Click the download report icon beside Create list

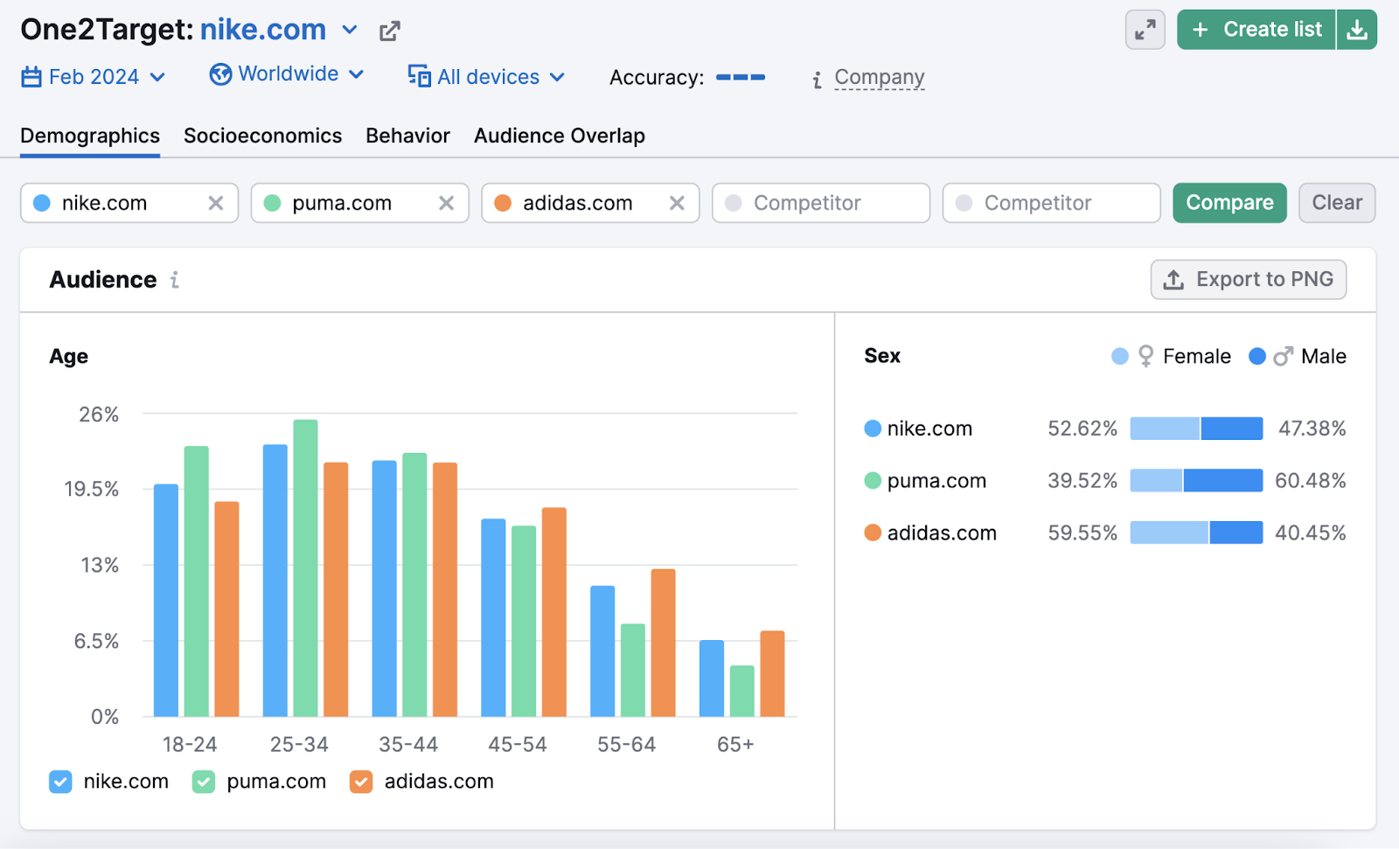1357,29
